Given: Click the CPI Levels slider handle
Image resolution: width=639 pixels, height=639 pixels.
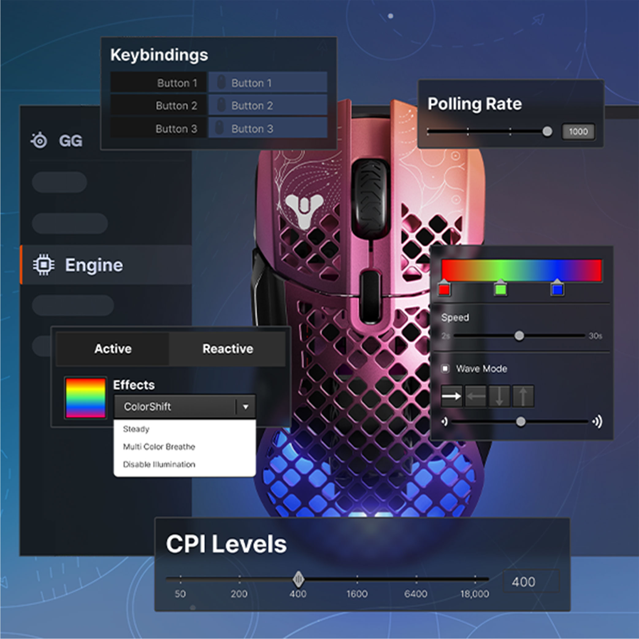Looking at the screenshot, I should point(298,579).
